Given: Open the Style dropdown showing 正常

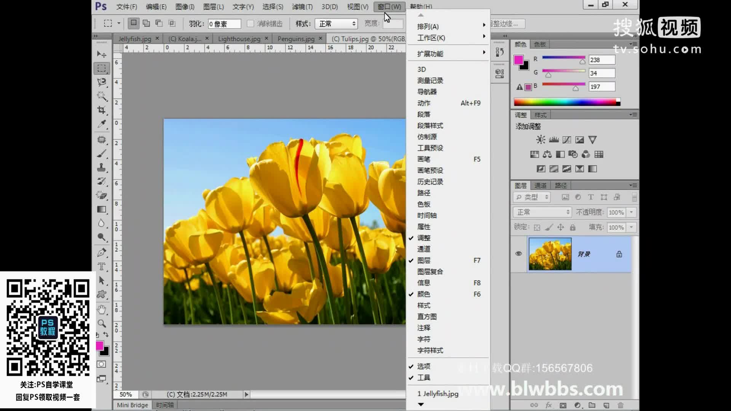Looking at the screenshot, I should [337, 24].
